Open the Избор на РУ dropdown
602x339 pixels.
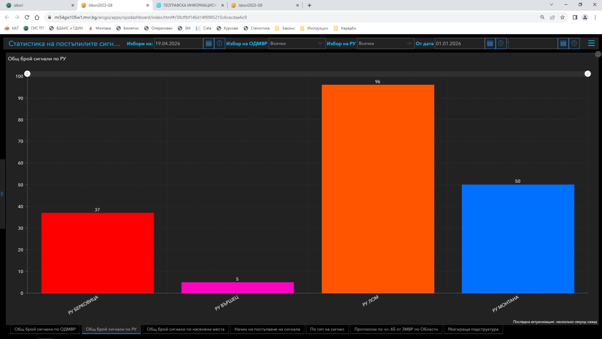point(385,44)
